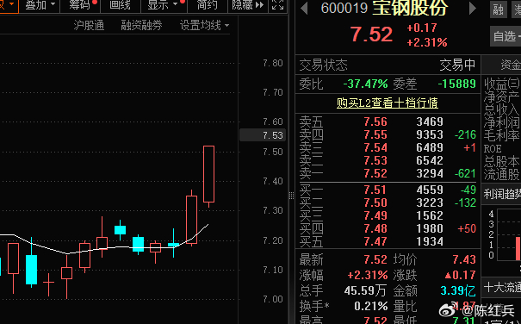Click the panel divider drag handle
This screenshot has height=324, width=521.
(x=291, y=196)
